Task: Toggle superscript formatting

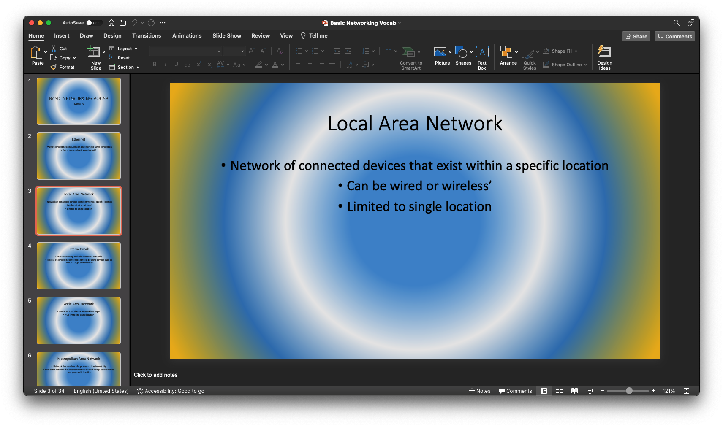Action: (198, 65)
